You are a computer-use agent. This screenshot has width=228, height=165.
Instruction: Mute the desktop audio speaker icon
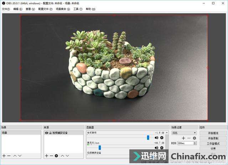tap(156, 138)
